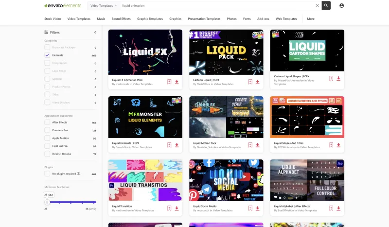Check the After Effects checkbox
The image size is (389, 227).
tap(47, 122)
